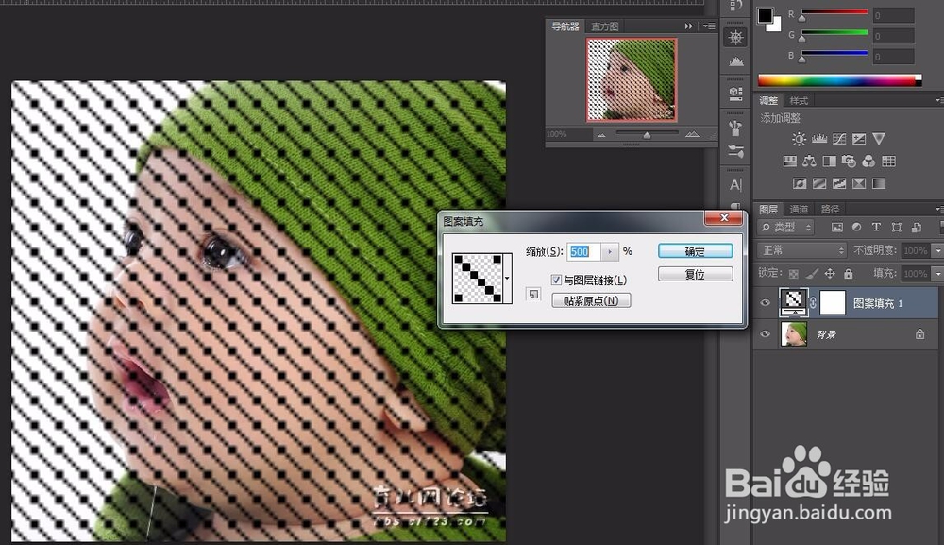Select the Brightness/Contrast adjustment icon
This screenshot has height=545, width=944.
[x=799, y=139]
